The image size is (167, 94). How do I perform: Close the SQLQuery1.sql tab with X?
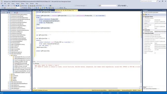pyautogui.click(x=77, y=10)
